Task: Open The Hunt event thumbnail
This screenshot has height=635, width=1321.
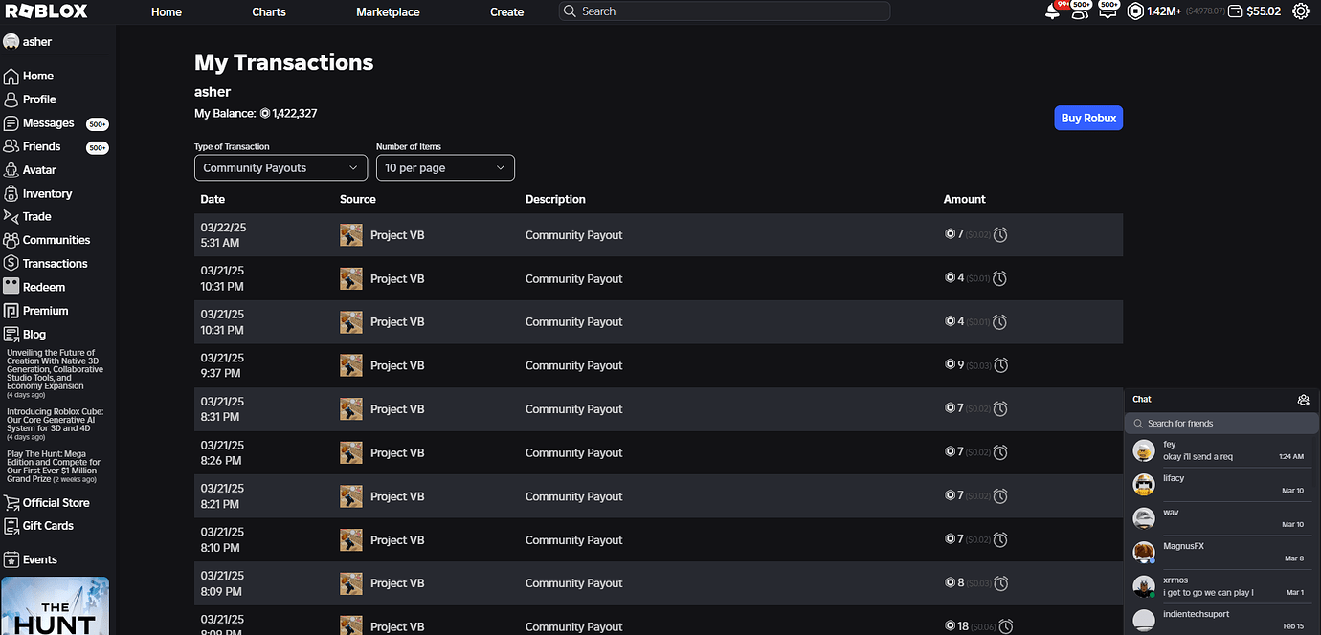Action: (x=56, y=606)
